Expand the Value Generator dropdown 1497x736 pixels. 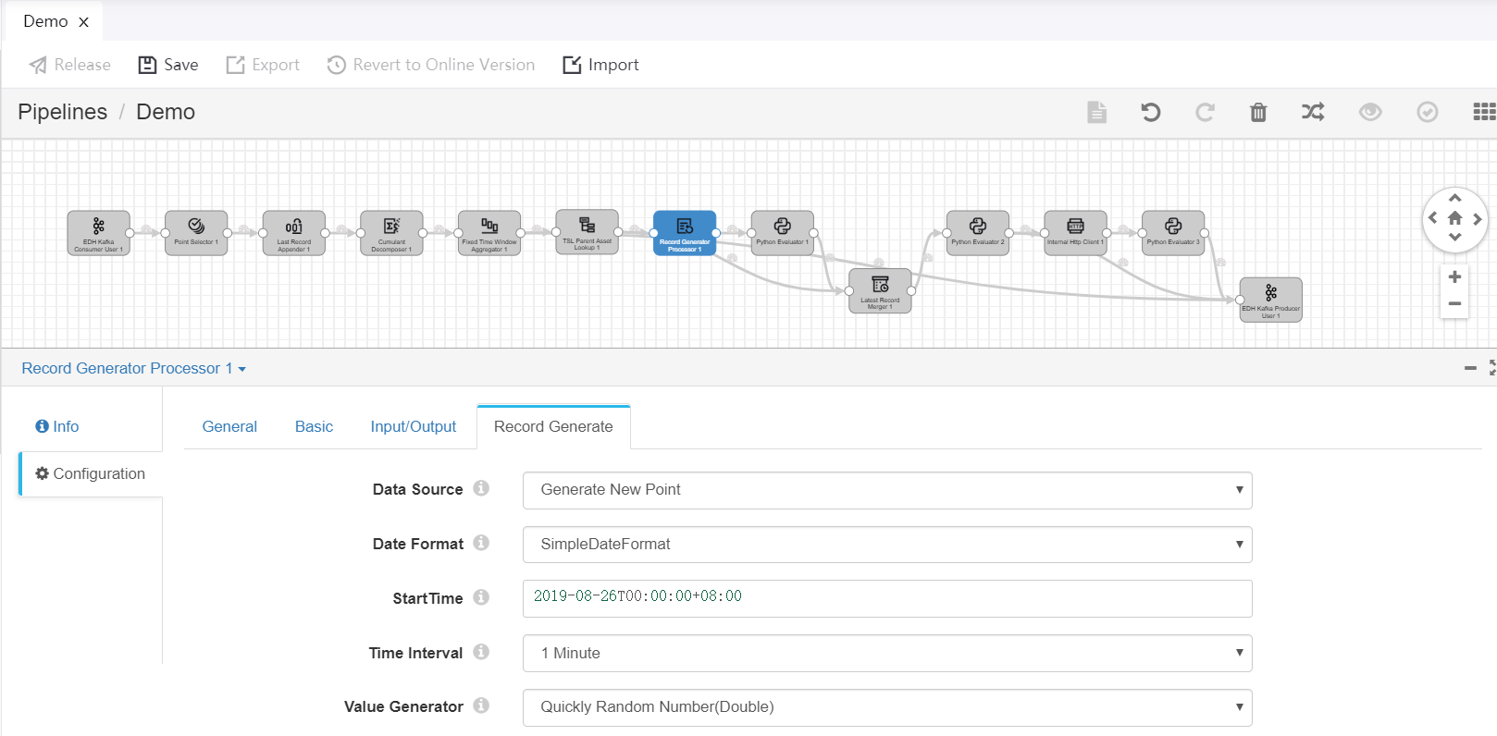(886, 707)
